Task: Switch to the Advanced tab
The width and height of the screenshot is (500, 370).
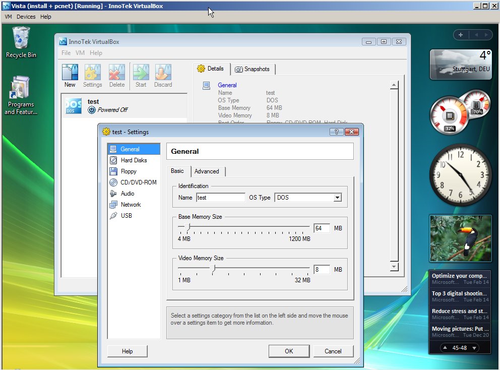Action: click(x=207, y=171)
